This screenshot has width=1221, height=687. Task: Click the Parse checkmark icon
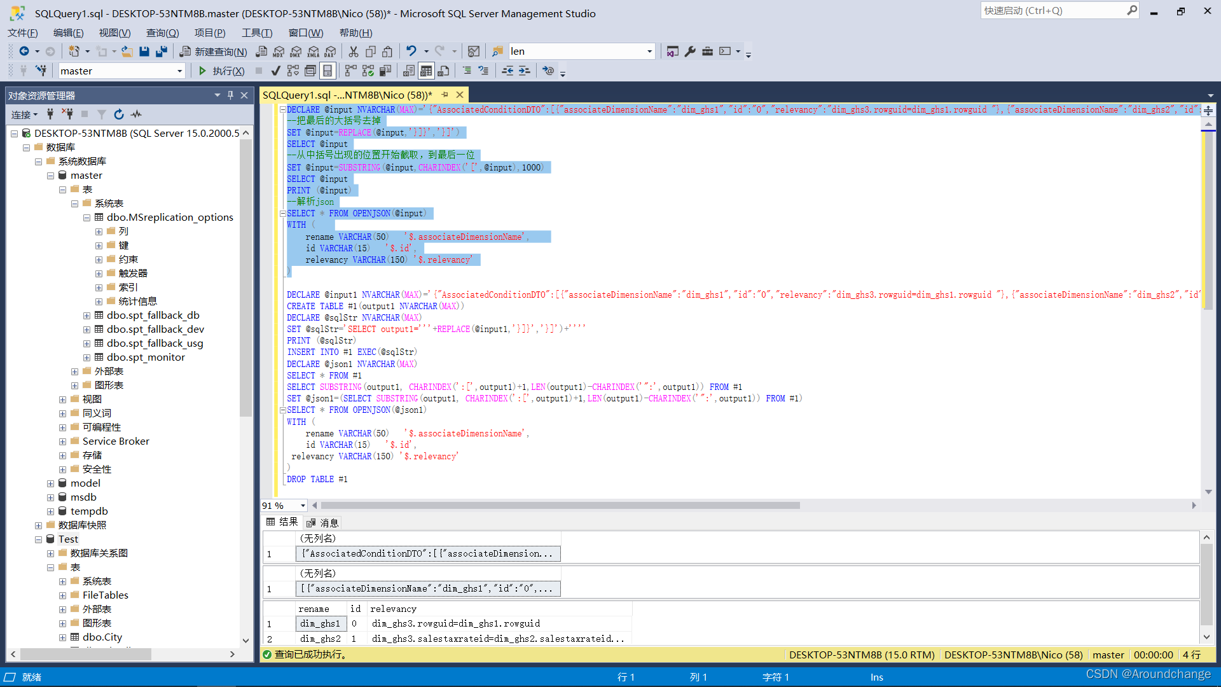click(x=275, y=71)
